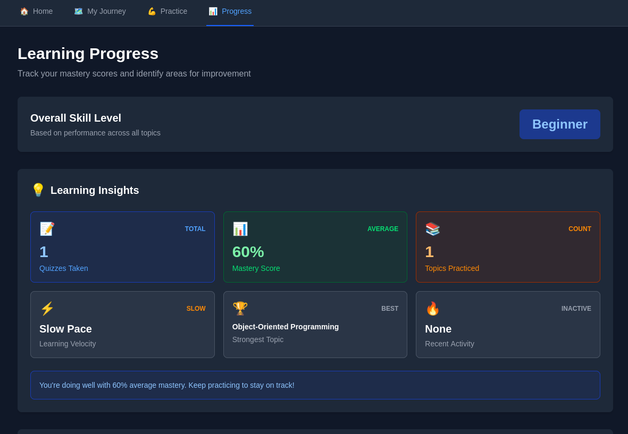The height and width of the screenshot is (434, 628).
Task: Click the Slow Pace heading
Action: pos(65,329)
